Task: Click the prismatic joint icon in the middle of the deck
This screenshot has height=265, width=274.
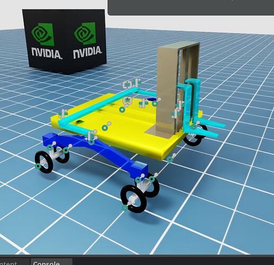Action: [x=143, y=103]
